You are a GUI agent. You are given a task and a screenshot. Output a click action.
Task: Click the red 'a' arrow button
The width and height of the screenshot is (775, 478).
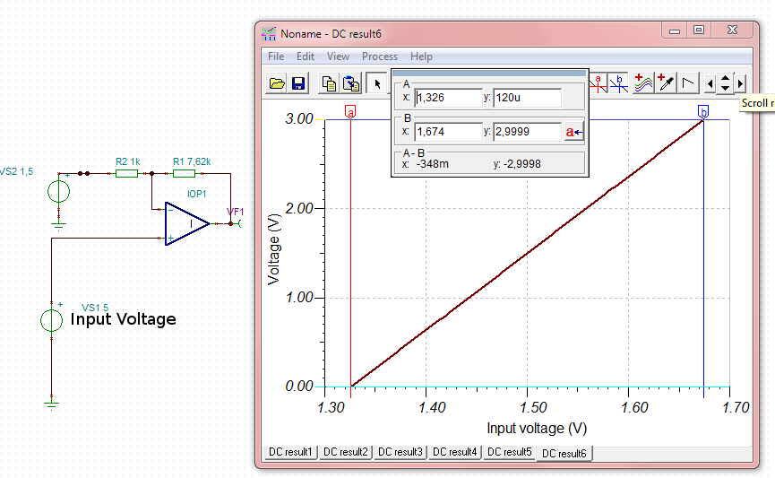point(574,132)
